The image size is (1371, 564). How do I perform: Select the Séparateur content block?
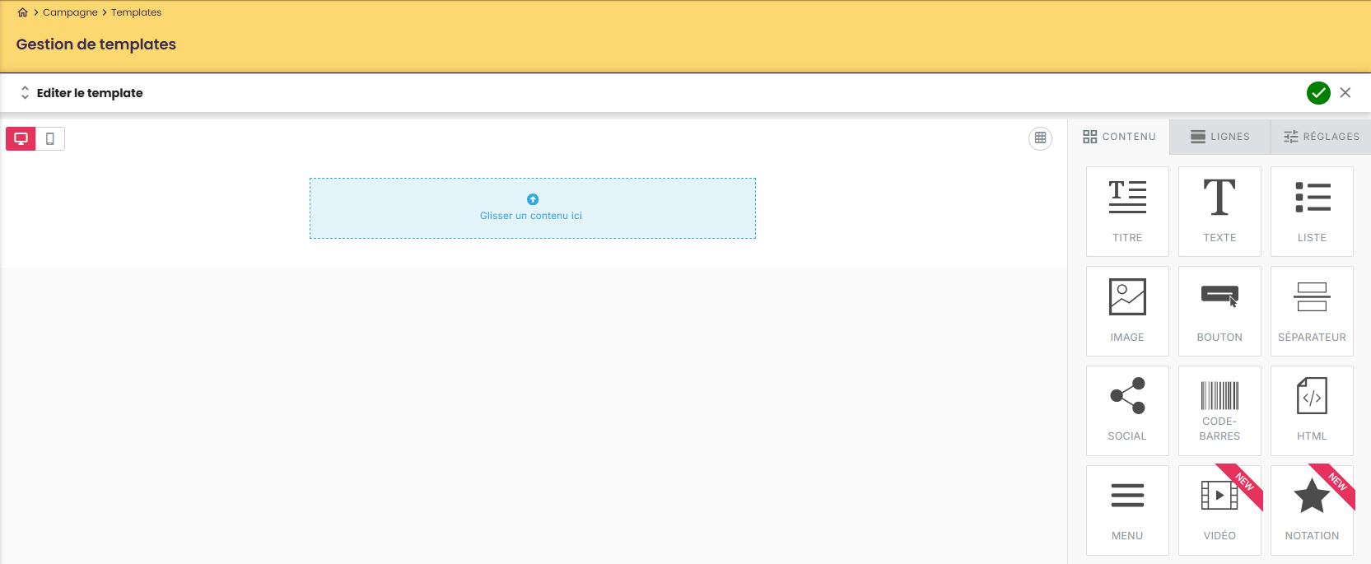(1312, 311)
